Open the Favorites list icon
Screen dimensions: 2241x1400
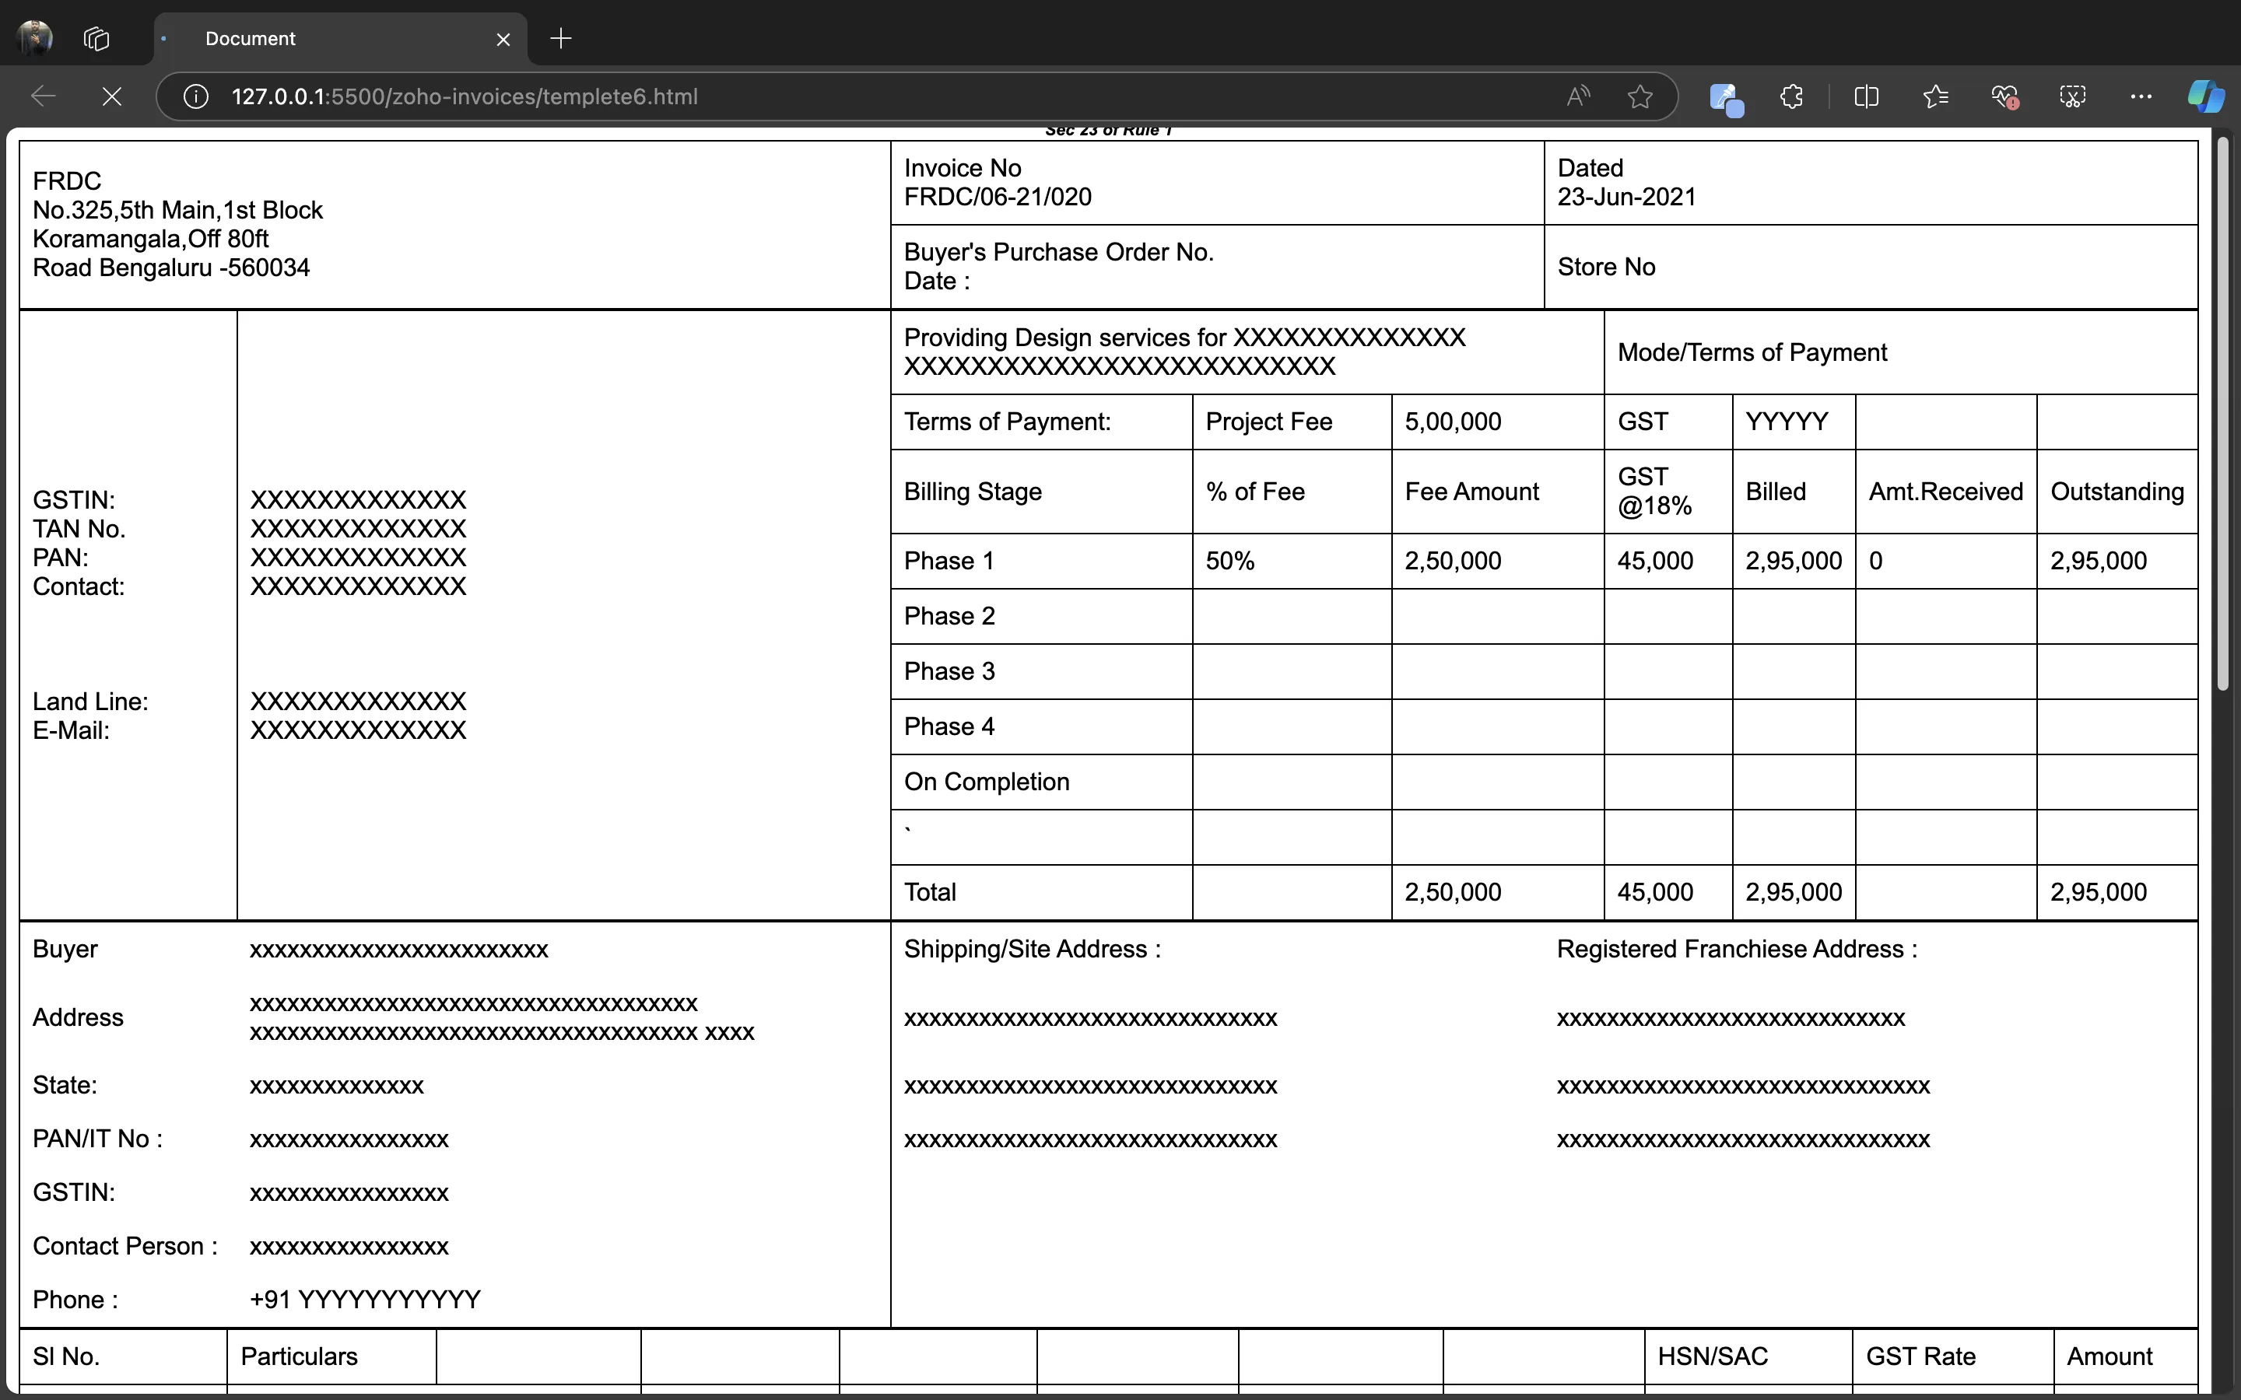click(1934, 96)
